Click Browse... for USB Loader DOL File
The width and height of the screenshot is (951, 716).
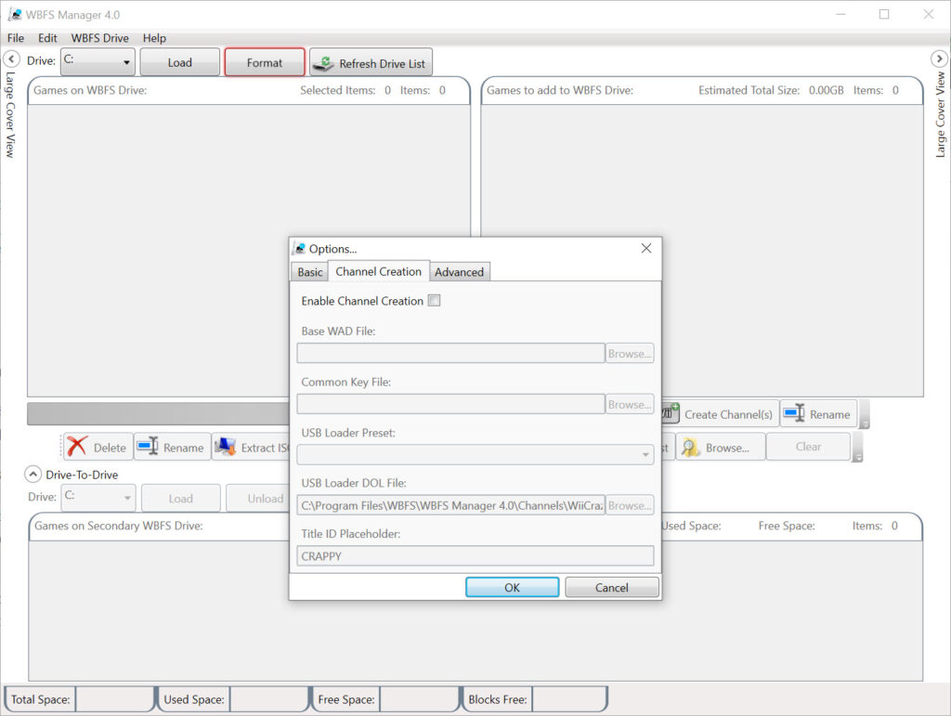[630, 505]
